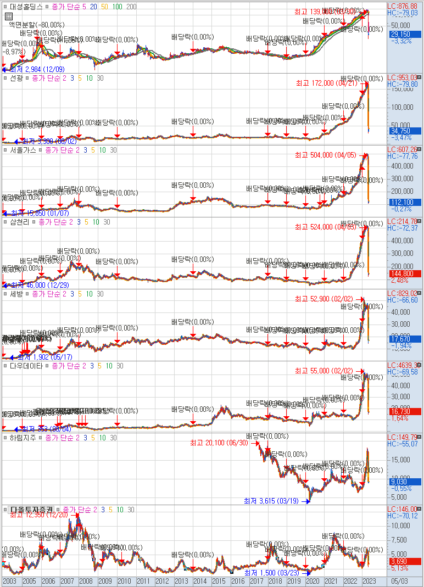Select the highlighted 다올투자증권 stock name label
Image resolution: width=424 pixels, height=587 pixels.
[x=32, y=510]
